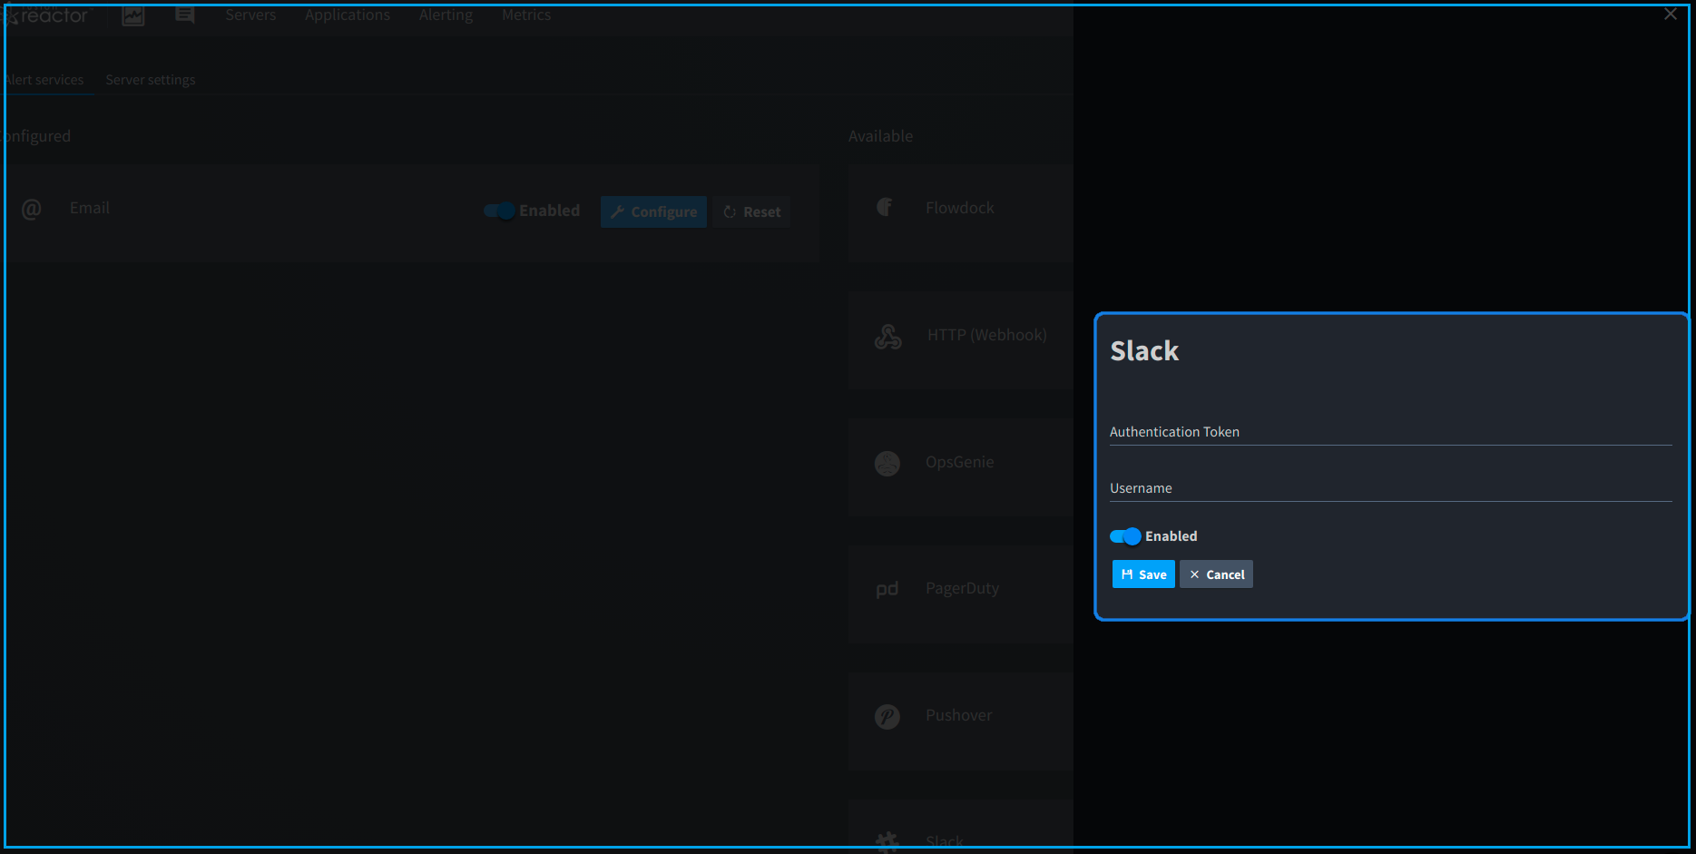
Task: Select OpsGenie available service
Action: [961, 468]
